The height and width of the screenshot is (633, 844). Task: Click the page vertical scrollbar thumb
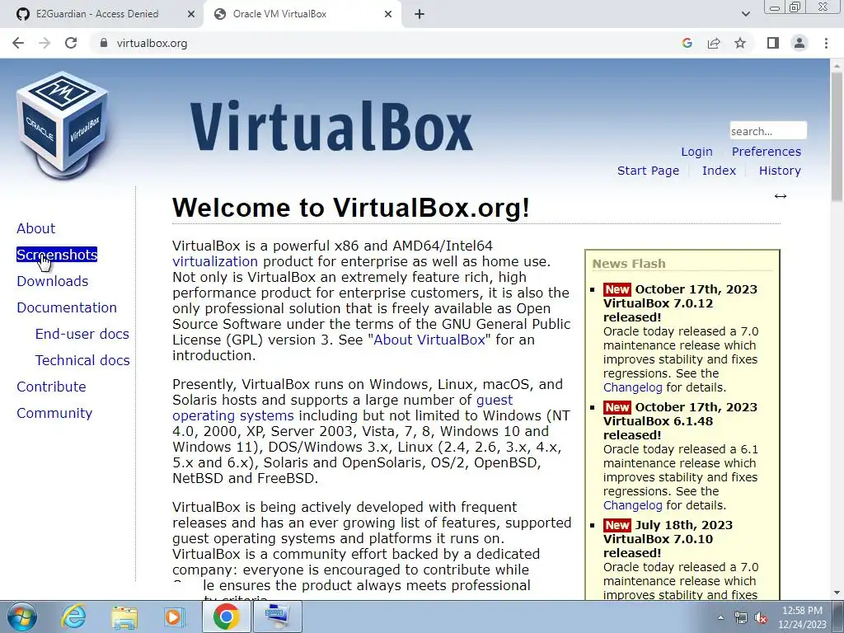[837, 138]
